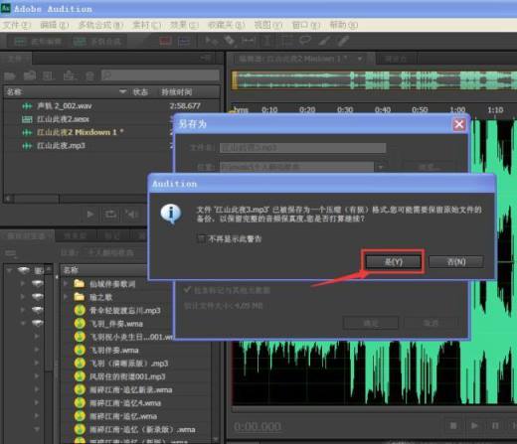Toggle include markers and metadata checkbox in 另存为
The image size is (517, 444).
(187, 290)
